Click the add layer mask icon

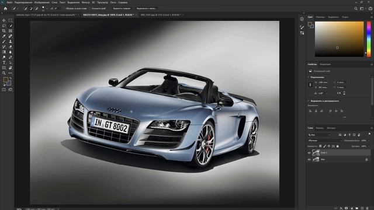pyautogui.click(x=347, y=208)
